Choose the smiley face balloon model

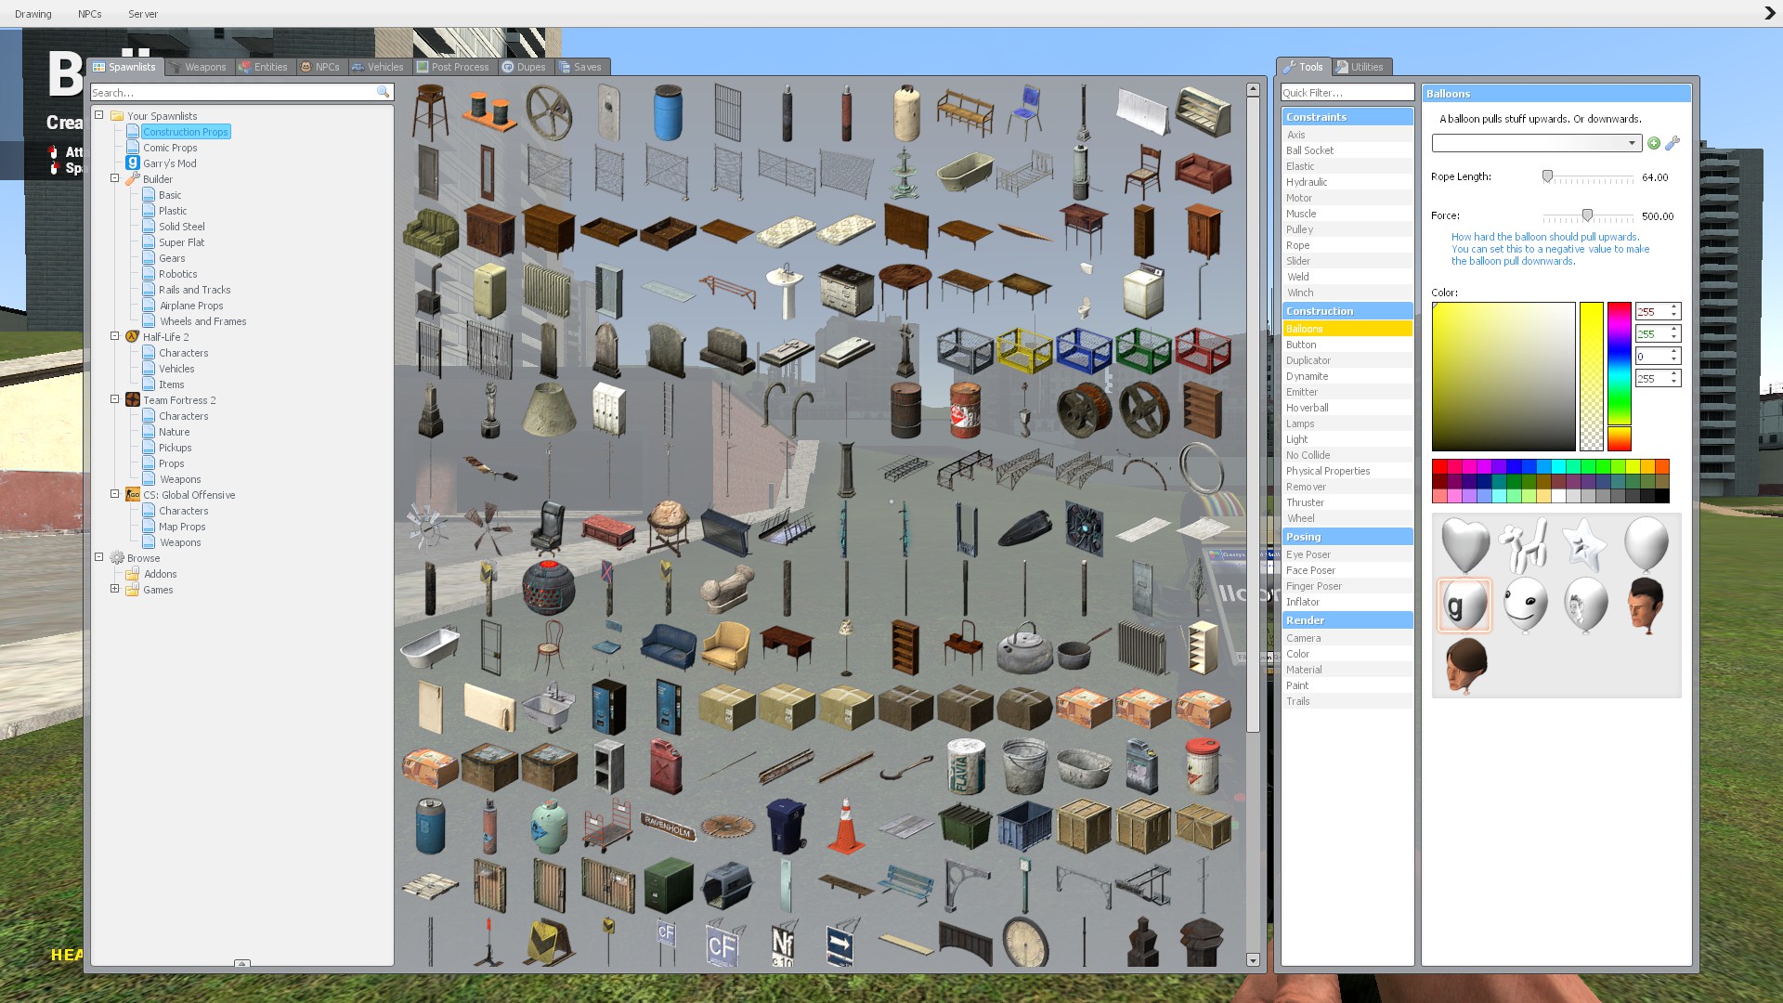coord(1526,606)
